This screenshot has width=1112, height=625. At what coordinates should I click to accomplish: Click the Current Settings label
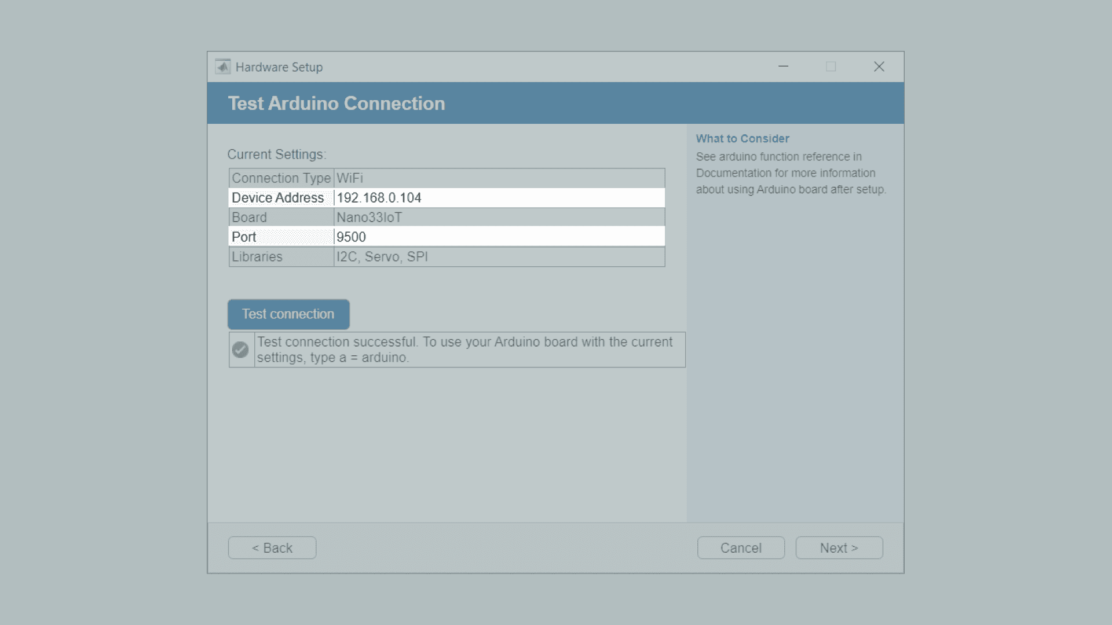click(276, 155)
